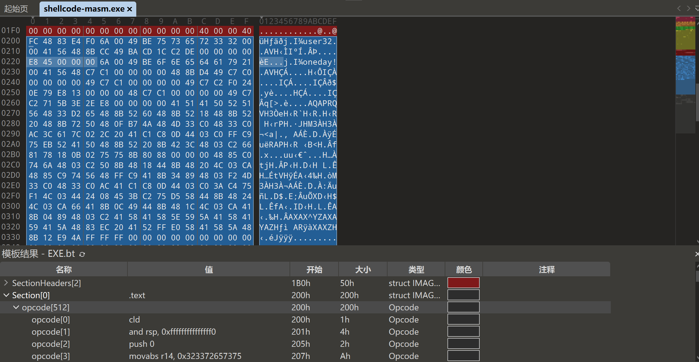Click the 名称 column header
Viewport: 699px width, 362px height.
tap(64, 269)
